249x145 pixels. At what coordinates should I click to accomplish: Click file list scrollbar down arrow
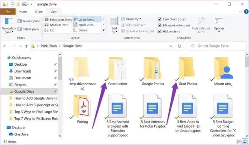(247, 136)
